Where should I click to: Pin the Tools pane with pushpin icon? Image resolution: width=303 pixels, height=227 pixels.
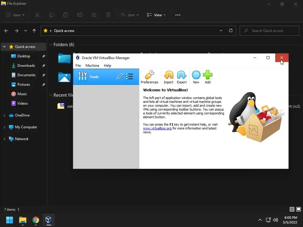click(120, 77)
